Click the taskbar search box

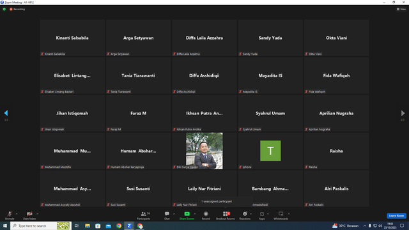pyautogui.click(x=41, y=226)
